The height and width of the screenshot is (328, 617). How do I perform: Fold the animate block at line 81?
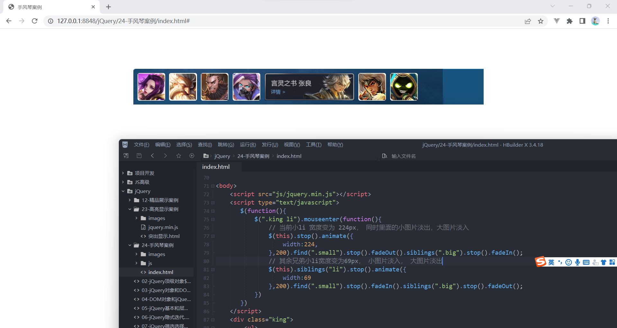pyautogui.click(x=213, y=269)
